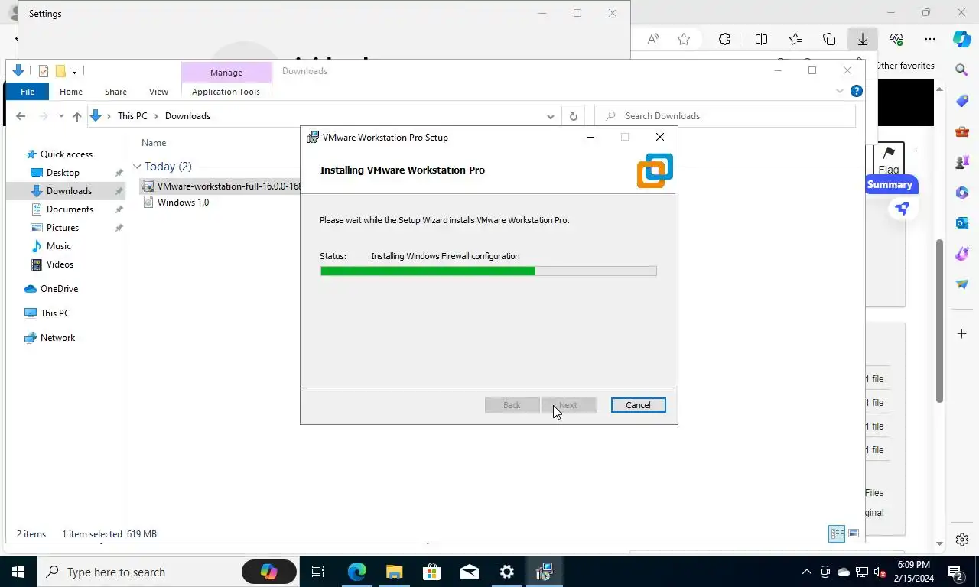The height and width of the screenshot is (587, 979).
Task: Select Music in the navigation pane
Action: [59, 246]
